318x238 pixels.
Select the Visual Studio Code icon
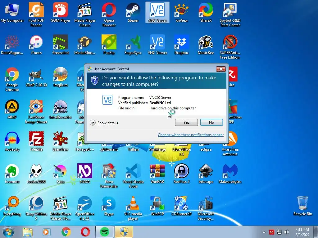(133, 176)
